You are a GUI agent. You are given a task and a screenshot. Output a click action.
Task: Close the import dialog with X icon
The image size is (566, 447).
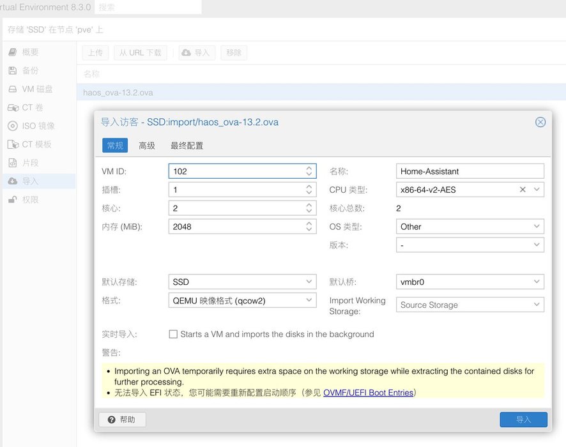[x=540, y=122]
